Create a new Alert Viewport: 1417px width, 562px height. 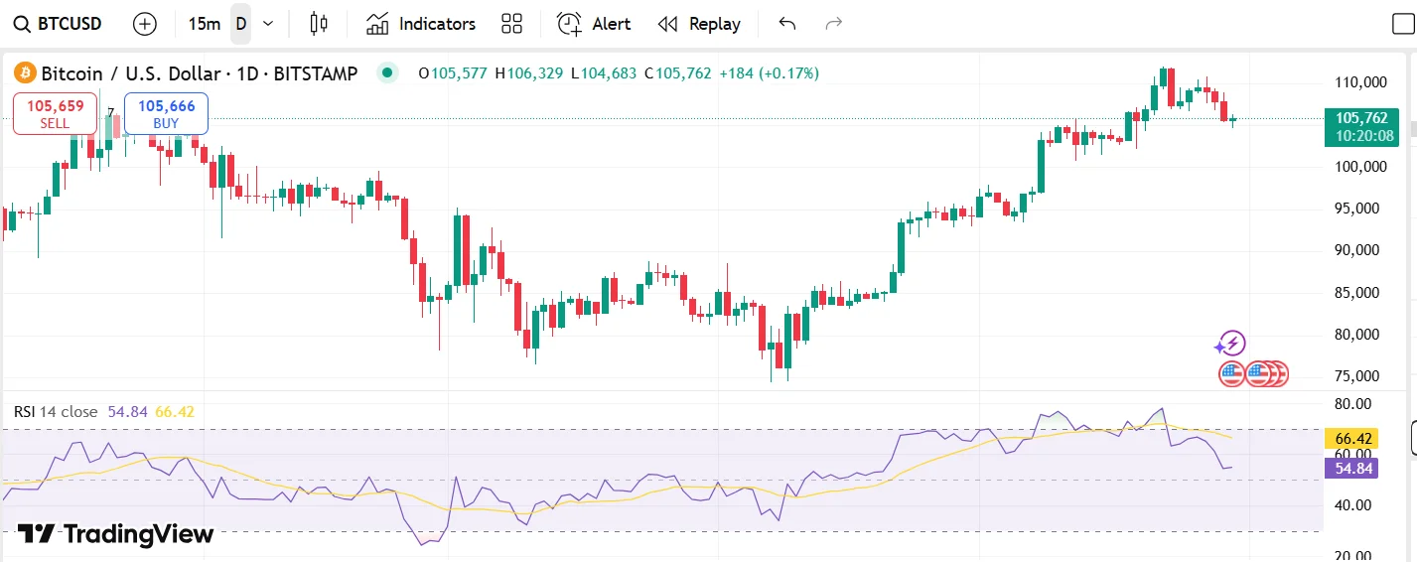coord(594,24)
